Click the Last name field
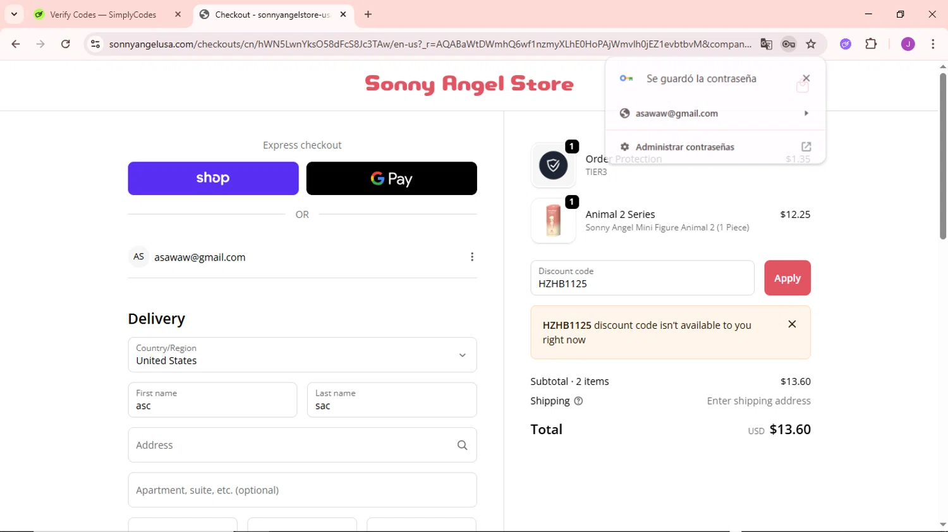The width and height of the screenshot is (948, 532). [x=392, y=400]
